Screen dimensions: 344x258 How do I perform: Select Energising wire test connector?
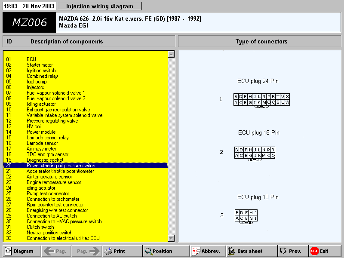(x=86, y=210)
